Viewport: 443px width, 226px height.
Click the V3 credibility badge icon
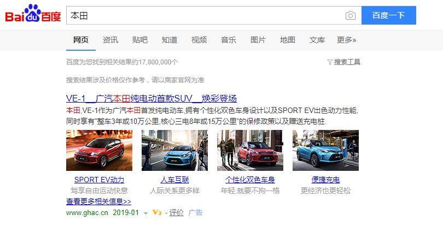(x=156, y=212)
